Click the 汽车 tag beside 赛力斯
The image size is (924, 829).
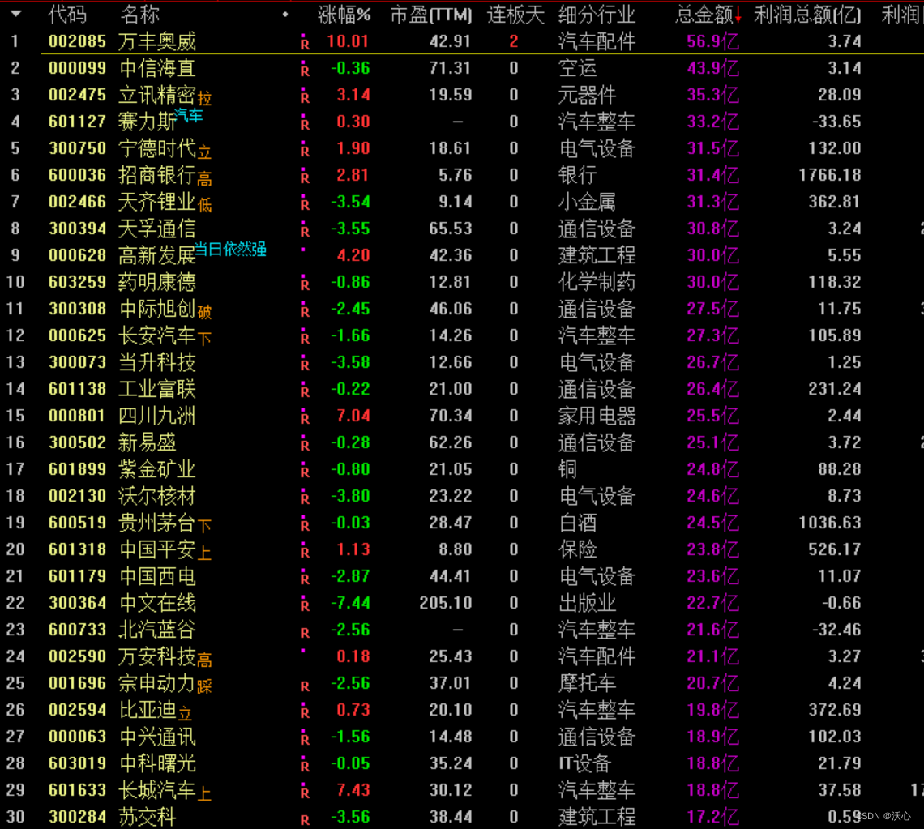(x=189, y=116)
